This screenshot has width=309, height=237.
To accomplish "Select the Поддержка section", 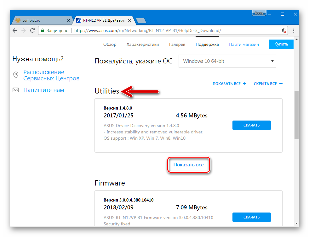I will [x=207, y=44].
